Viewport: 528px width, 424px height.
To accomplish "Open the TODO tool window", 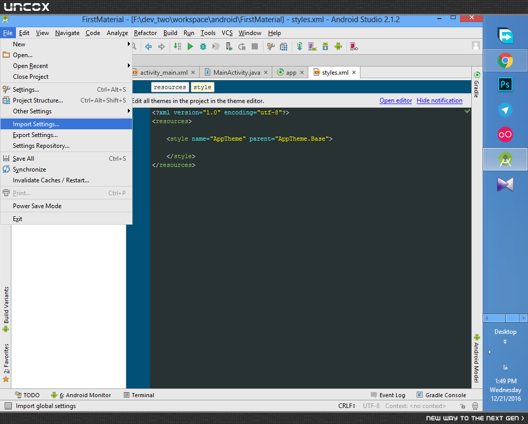I will pyautogui.click(x=27, y=395).
